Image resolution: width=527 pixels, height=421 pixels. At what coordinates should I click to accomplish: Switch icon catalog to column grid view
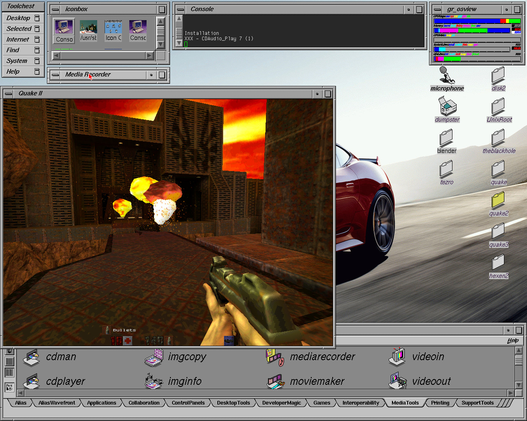(x=9, y=372)
